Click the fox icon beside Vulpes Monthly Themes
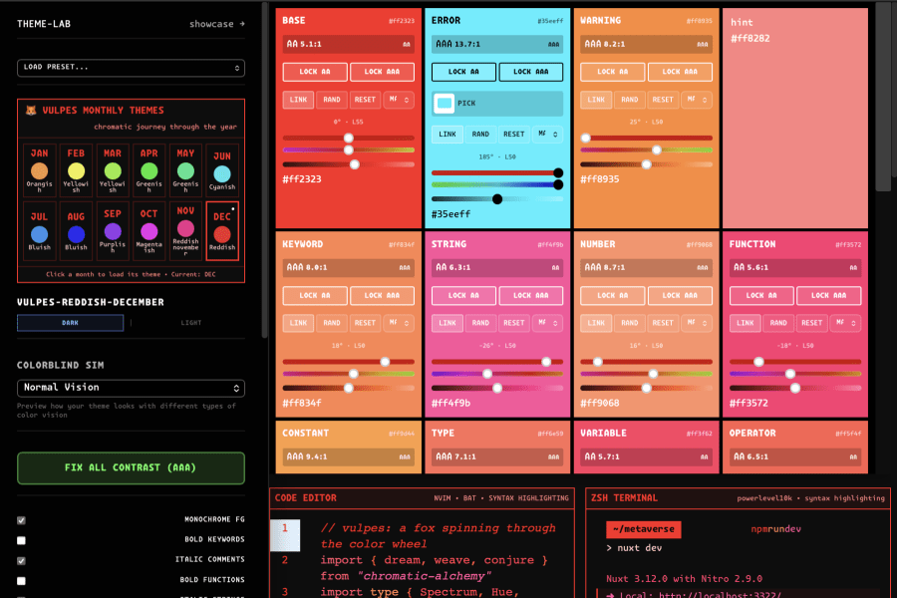897x598 pixels. 31,110
